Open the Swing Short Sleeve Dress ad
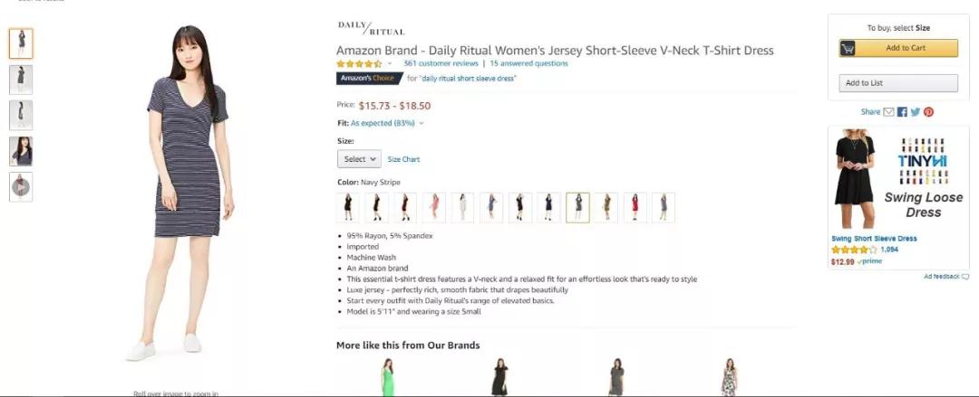The width and height of the screenshot is (979, 397). tap(874, 239)
